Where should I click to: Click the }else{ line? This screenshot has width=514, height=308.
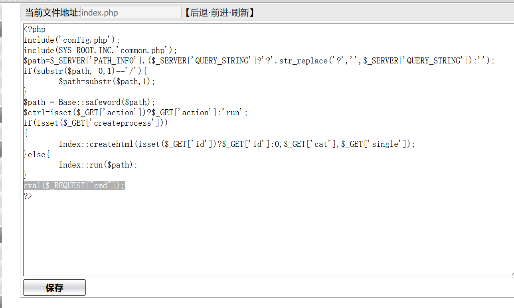coord(37,154)
